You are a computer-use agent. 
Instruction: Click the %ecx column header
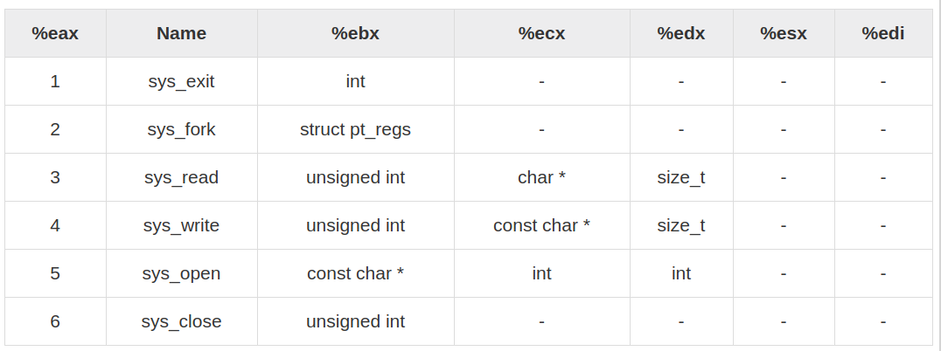[542, 33]
